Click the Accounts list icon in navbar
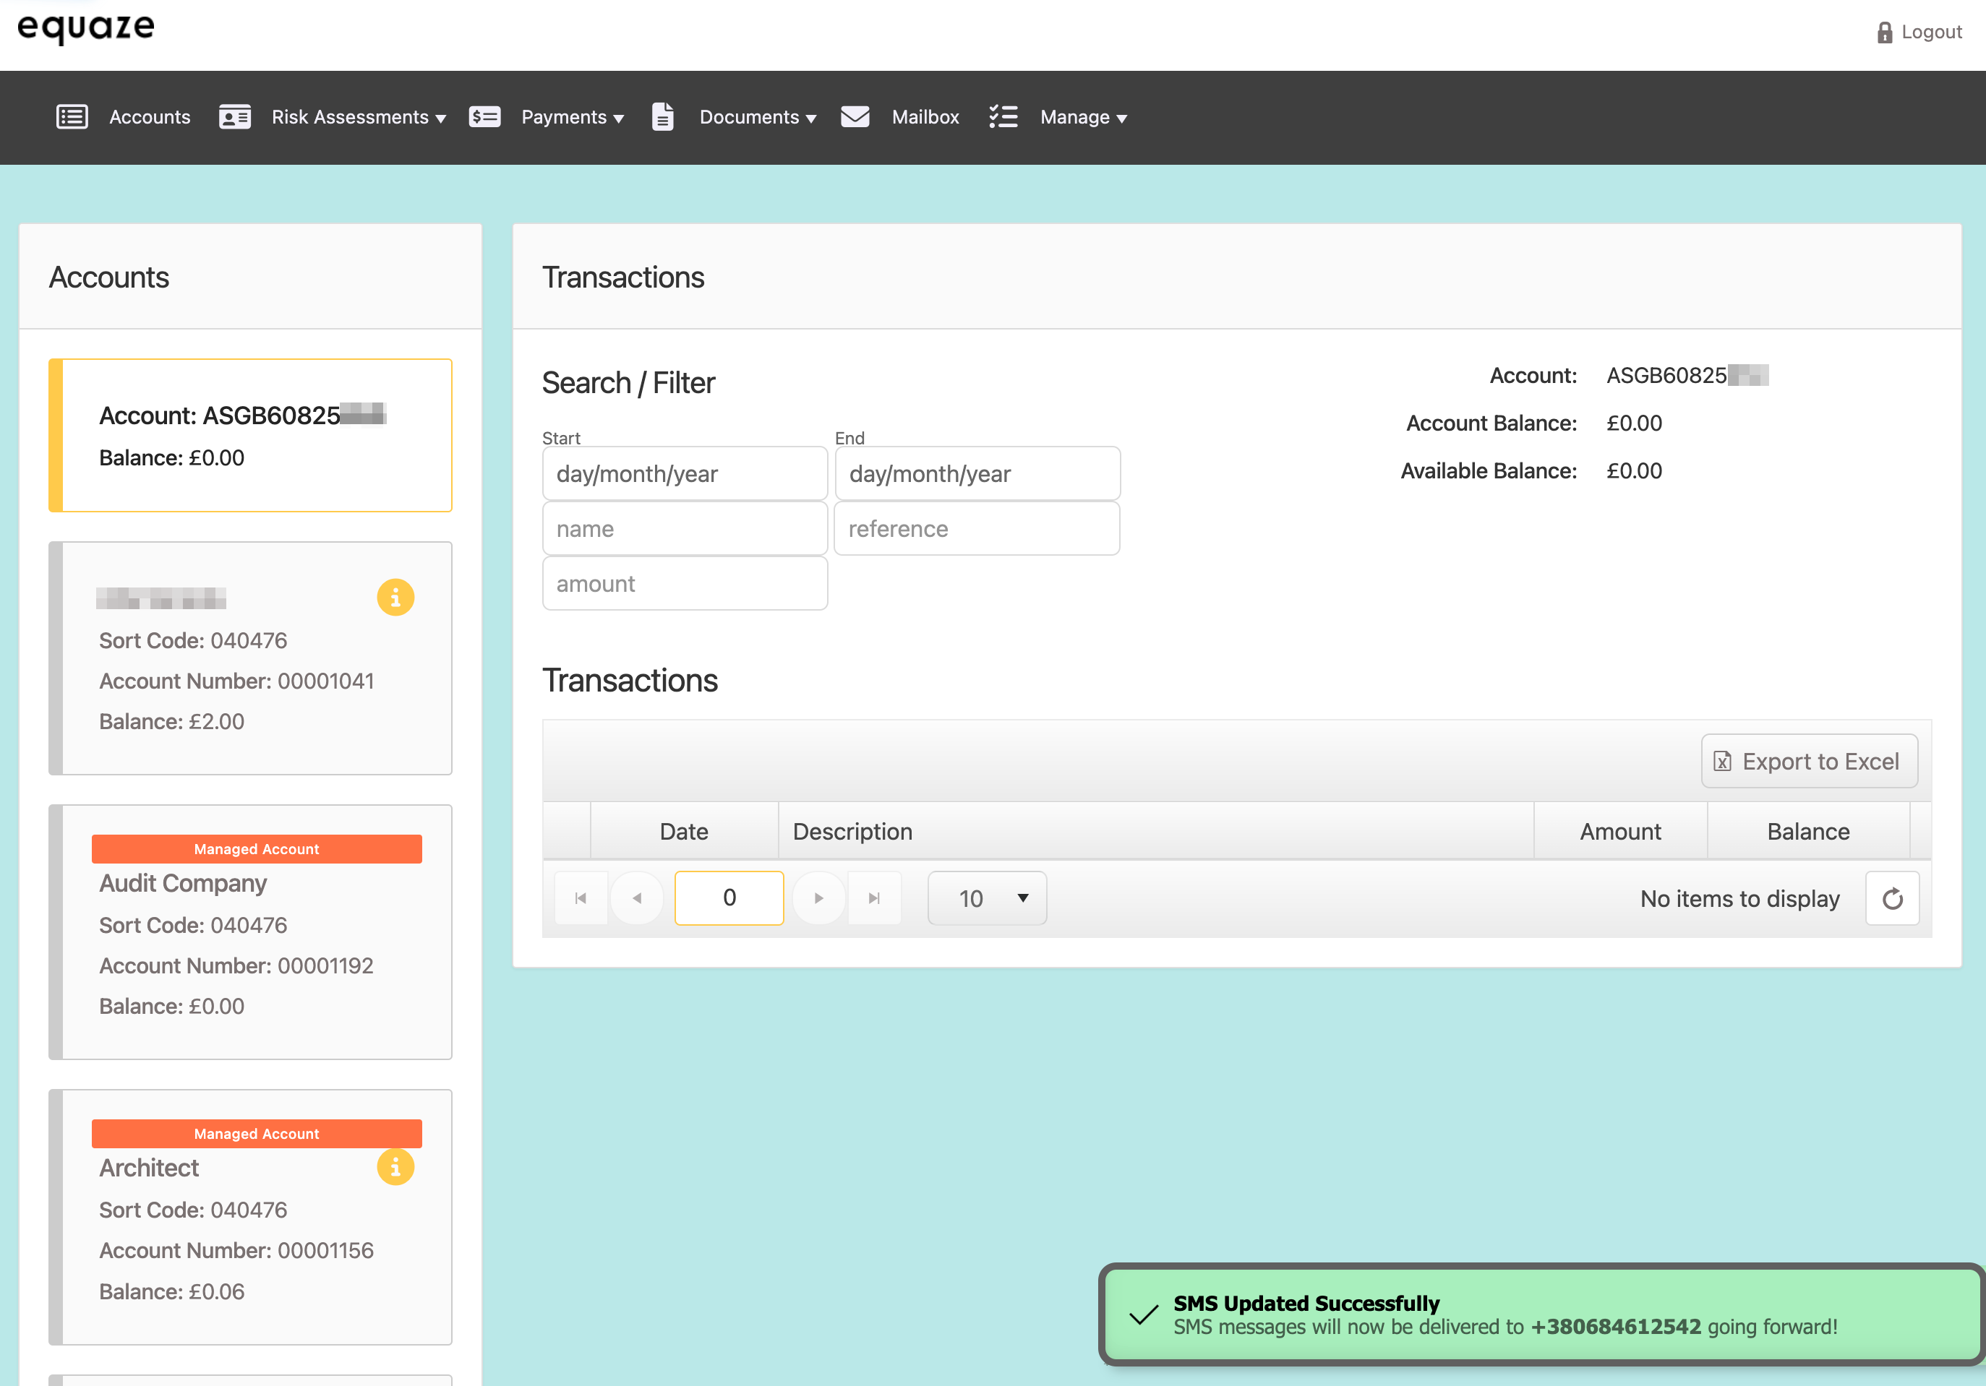Screen dimensions: 1986x1386 [72, 117]
